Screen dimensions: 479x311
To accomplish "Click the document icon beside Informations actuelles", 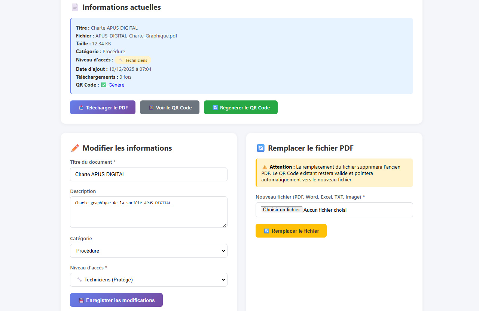I will tap(75, 7).
